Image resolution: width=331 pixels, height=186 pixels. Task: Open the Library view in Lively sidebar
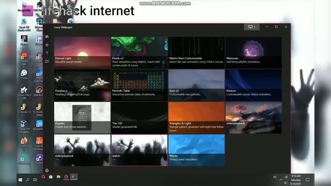47,37
